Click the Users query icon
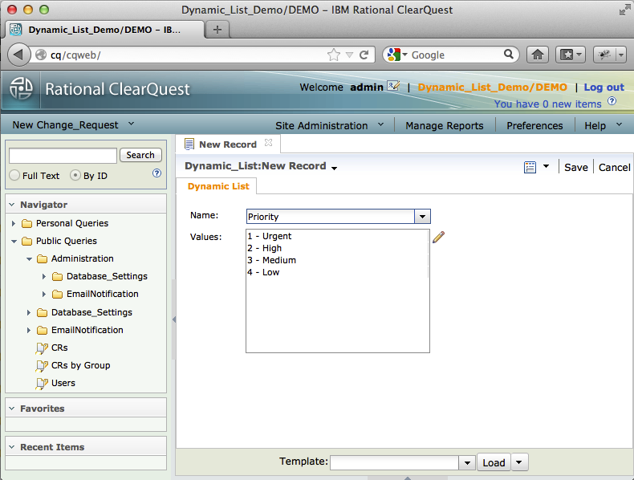This screenshot has height=480, width=634. (42, 384)
